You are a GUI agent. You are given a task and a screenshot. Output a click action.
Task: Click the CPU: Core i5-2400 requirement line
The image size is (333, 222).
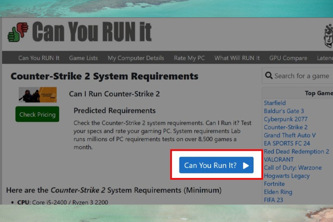click(63, 202)
